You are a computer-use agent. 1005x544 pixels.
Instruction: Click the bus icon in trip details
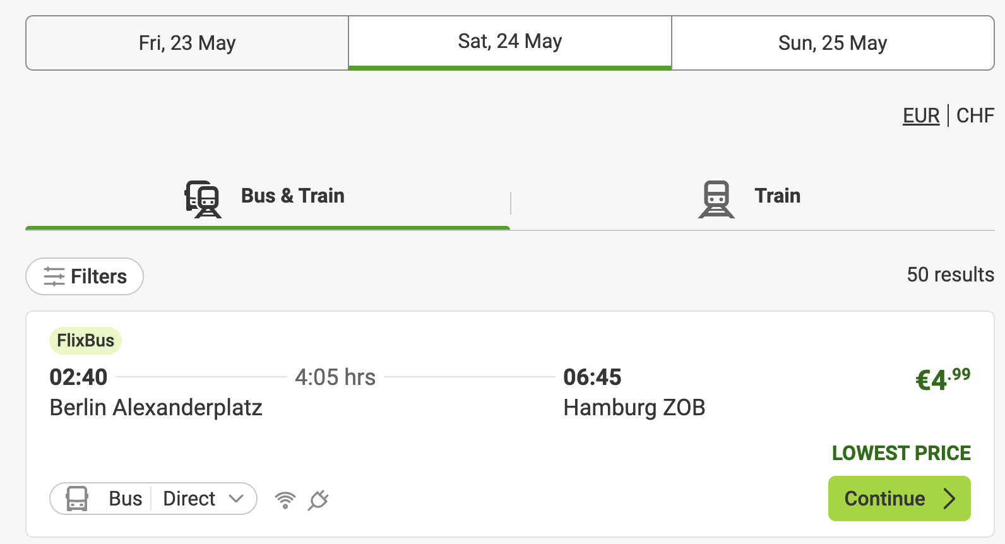(77, 499)
